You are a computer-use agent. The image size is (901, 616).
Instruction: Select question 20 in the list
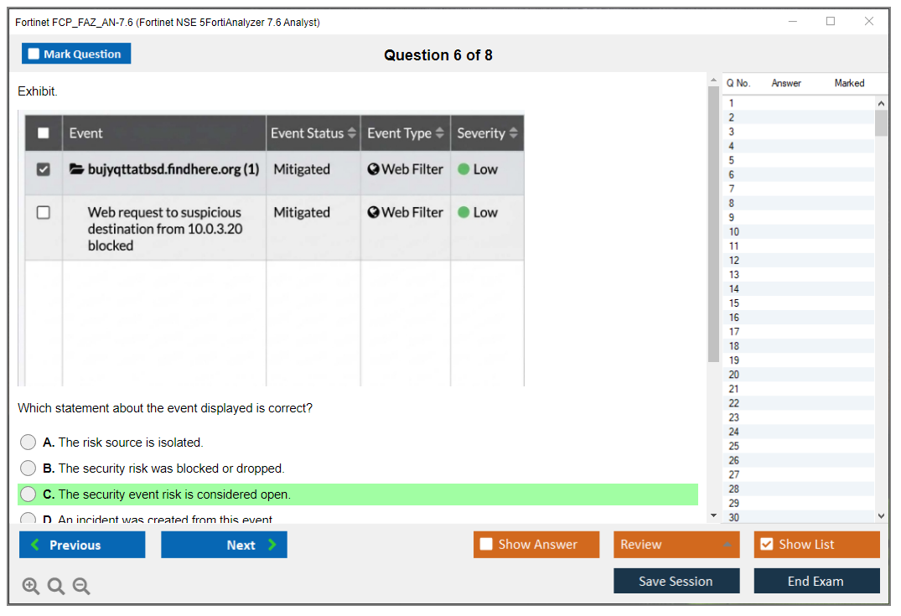(799, 374)
